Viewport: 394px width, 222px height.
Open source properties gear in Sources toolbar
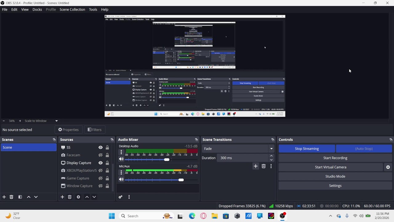coord(78,197)
